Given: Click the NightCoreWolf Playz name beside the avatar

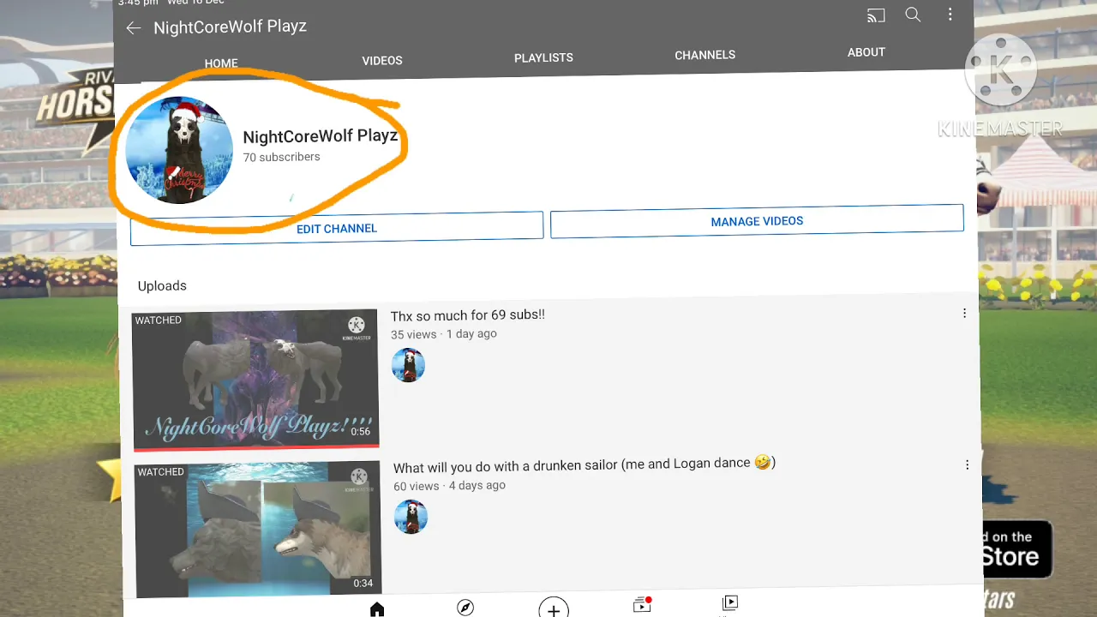Looking at the screenshot, I should (x=321, y=136).
